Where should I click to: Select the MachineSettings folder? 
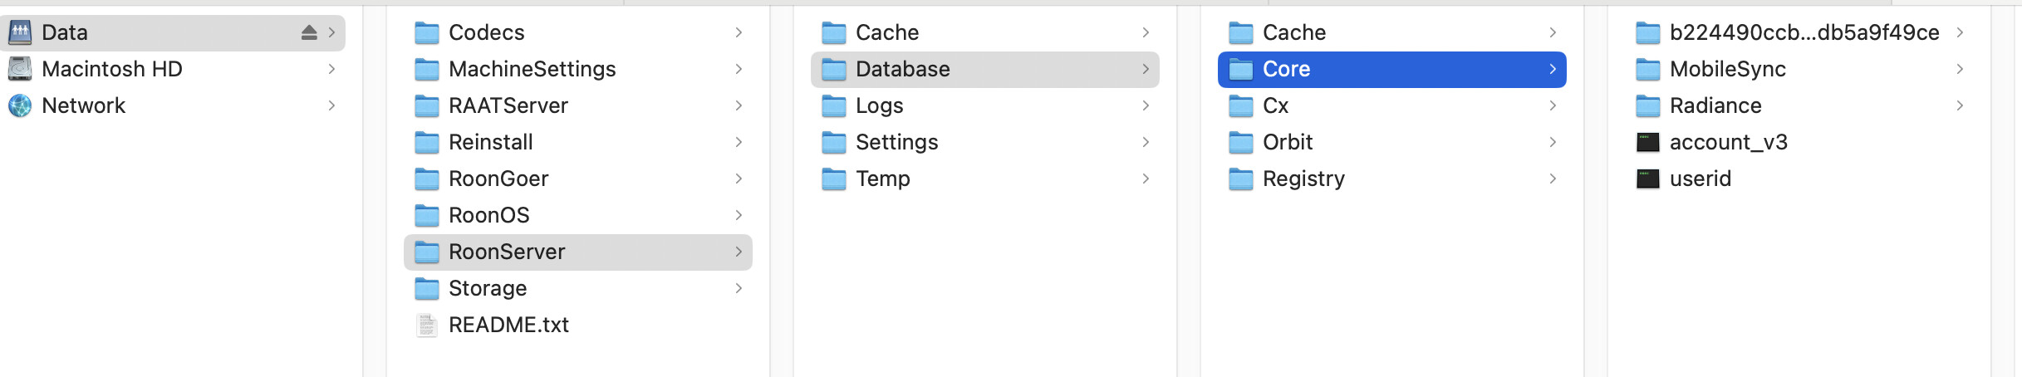pos(577,69)
